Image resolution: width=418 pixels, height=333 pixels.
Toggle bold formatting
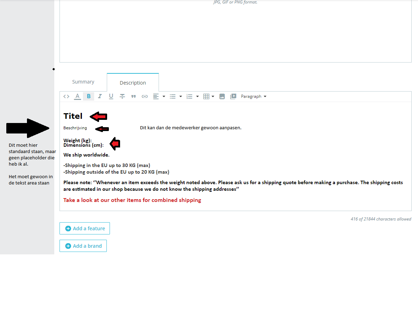(89, 96)
